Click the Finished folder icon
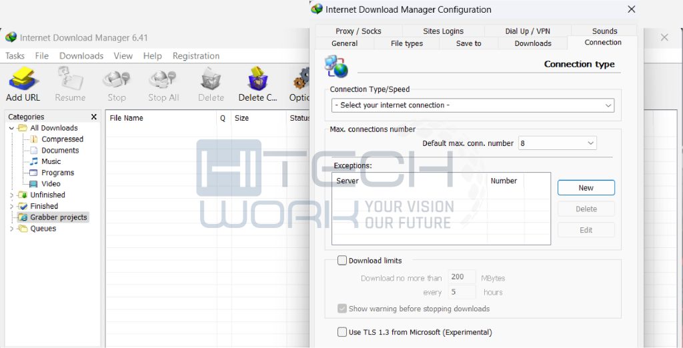683x348 pixels. (22, 206)
